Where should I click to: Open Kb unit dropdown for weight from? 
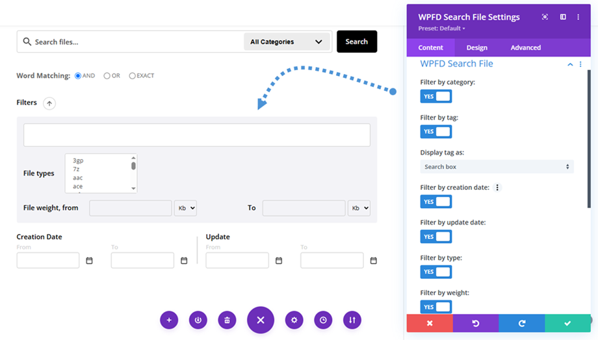coord(185,208)
